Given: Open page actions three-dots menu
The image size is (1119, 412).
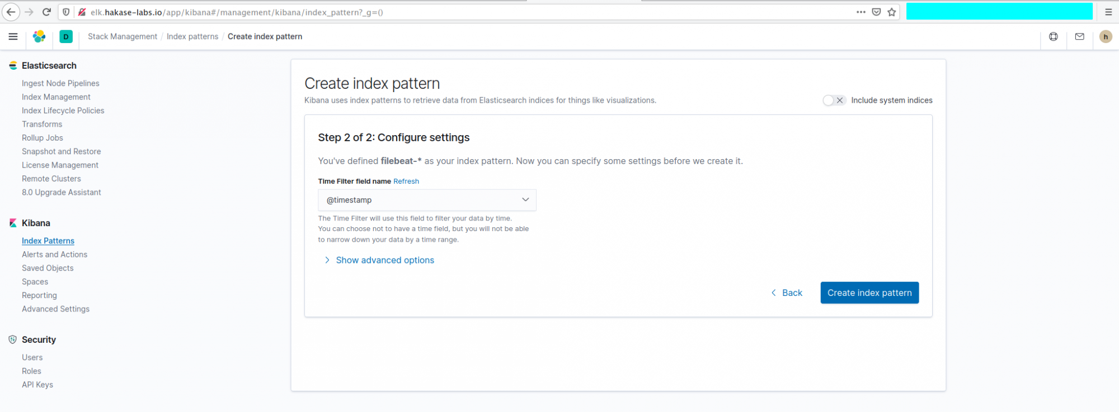Looking at the screenshot, I should 861,12.
